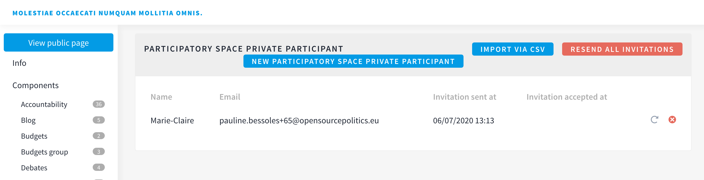Click the View public page button
This screenshot has width=704, height=180.
59,43
